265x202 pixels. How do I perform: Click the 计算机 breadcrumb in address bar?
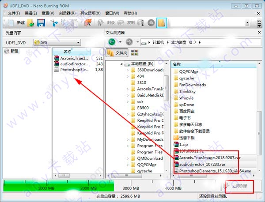[158, 42]
